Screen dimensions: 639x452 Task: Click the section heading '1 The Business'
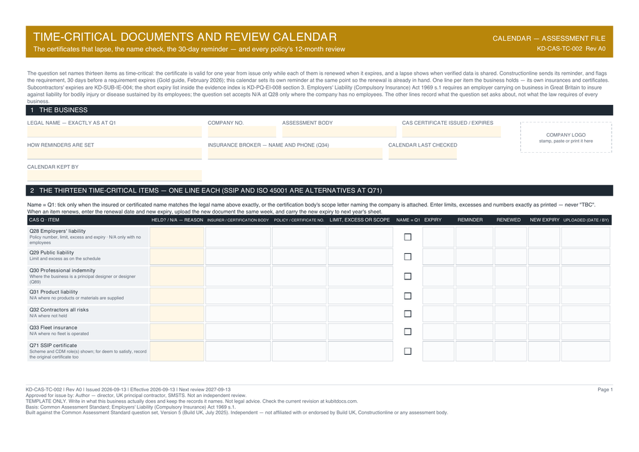[x=59, y=110]
